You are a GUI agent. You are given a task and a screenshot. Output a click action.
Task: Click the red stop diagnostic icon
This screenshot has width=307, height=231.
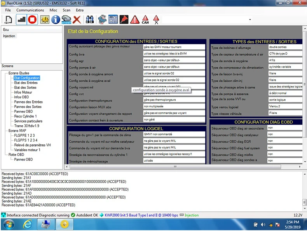32,19
